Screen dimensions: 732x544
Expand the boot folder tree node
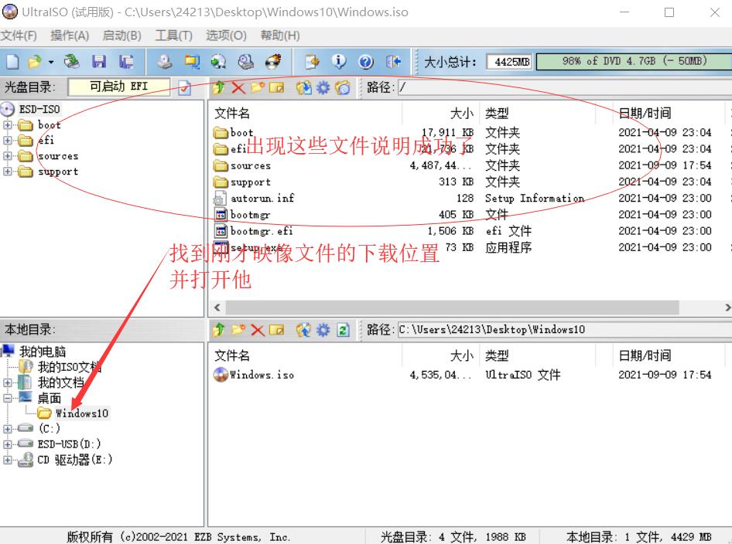tap(8, 125)
